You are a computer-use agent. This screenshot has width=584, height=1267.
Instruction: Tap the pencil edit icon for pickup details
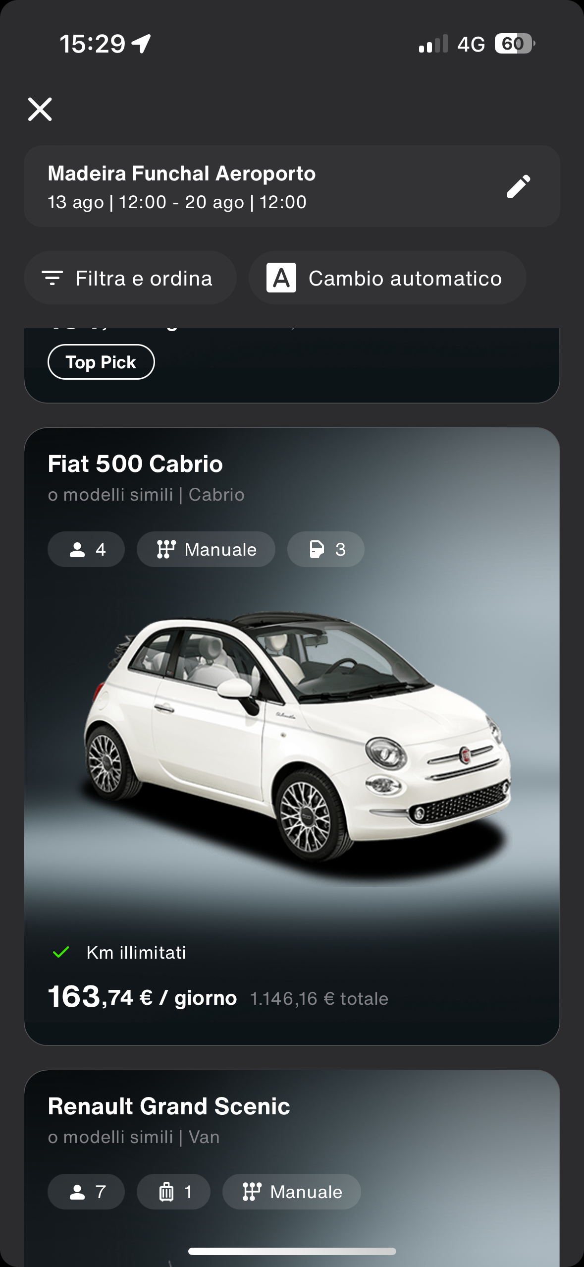point(518,186)
